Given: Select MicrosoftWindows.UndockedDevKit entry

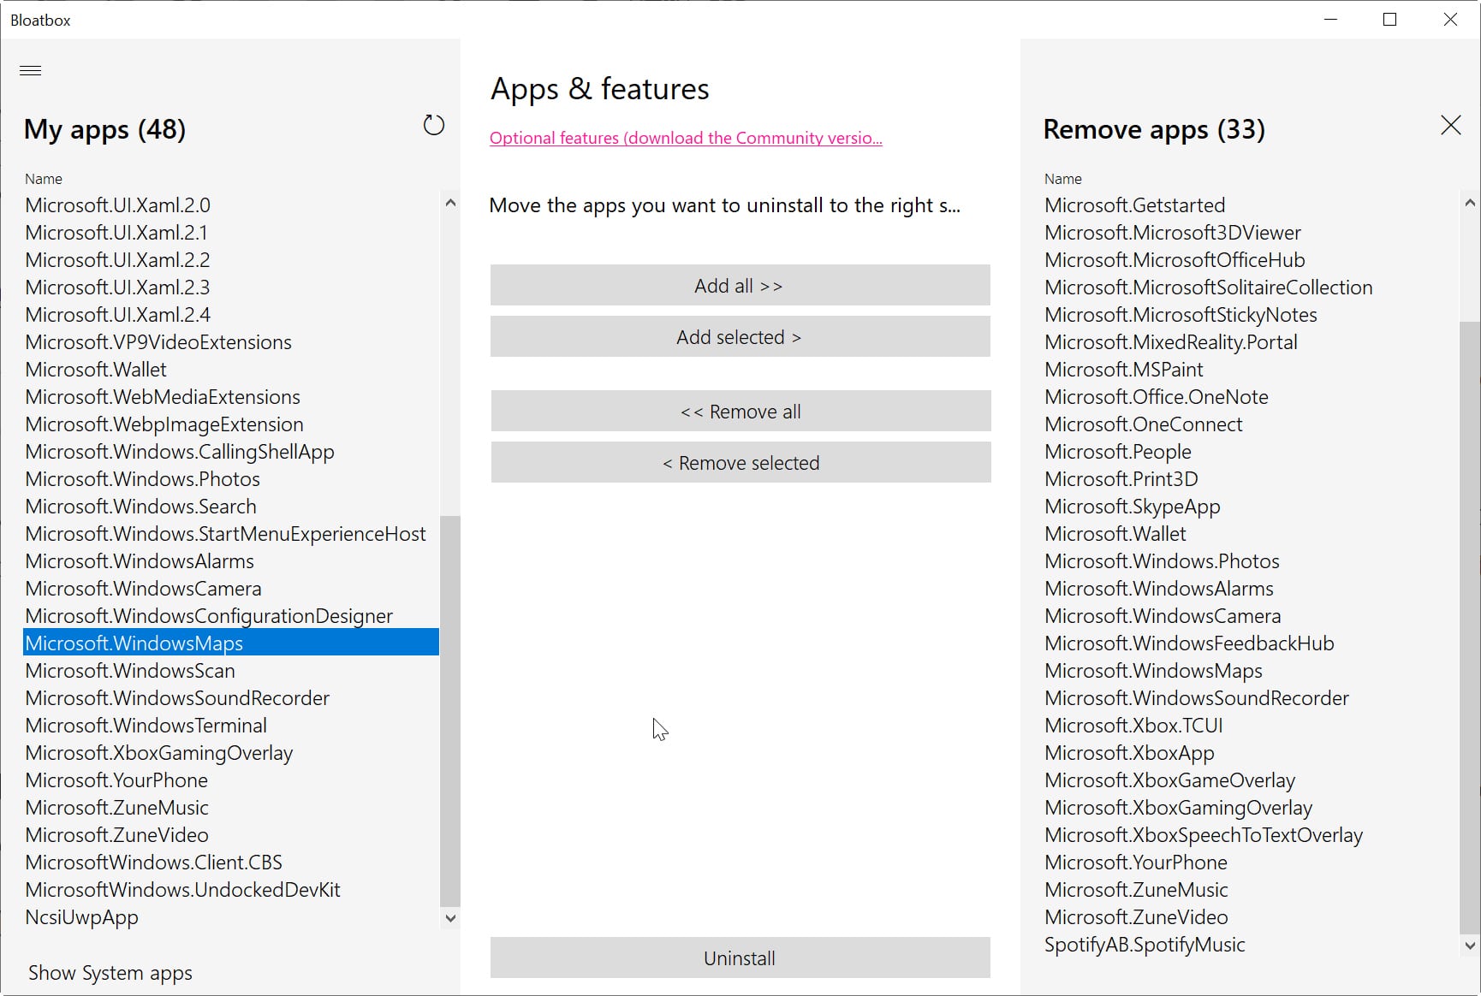Looking at the screenshot, I should coord(231,890).
